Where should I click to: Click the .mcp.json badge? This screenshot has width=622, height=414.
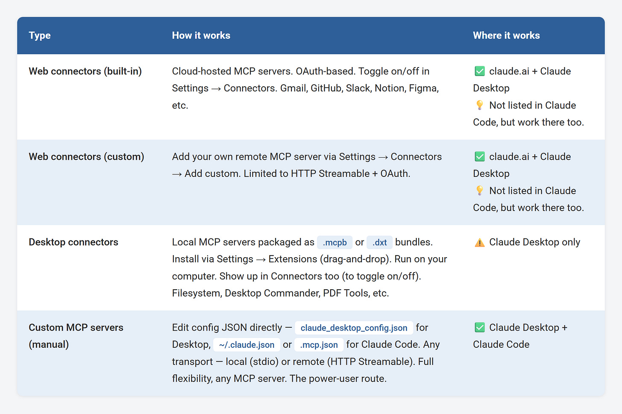point(319,344)
